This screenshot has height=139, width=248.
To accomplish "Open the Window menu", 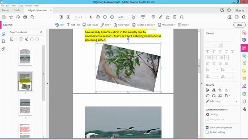I will point(29,5).
